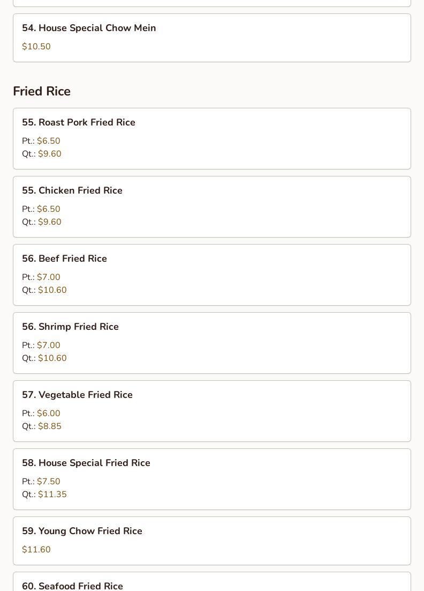Viewport: 424px width, 591px height.
Task: Click the Fried Rice section heading
Action: point(42,91)
